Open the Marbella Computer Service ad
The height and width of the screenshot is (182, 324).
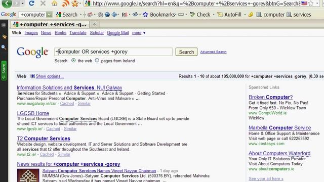pos(280,128)
